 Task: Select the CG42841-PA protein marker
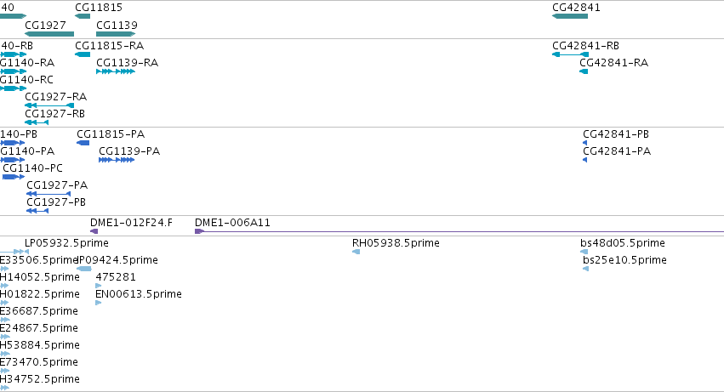tap(585, 160)
